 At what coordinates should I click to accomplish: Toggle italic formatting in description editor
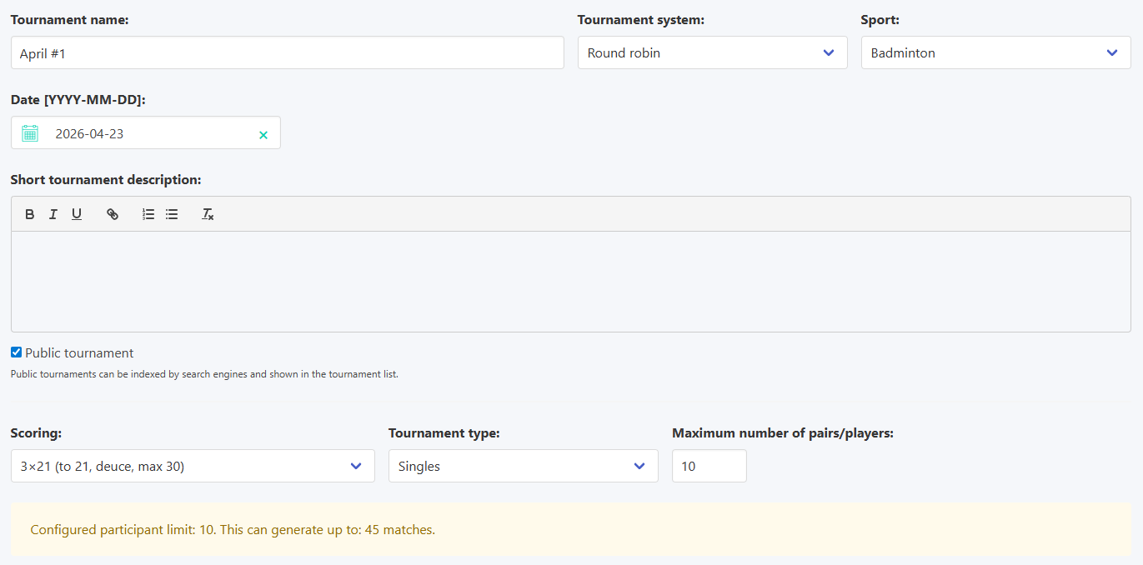(53, 214)
